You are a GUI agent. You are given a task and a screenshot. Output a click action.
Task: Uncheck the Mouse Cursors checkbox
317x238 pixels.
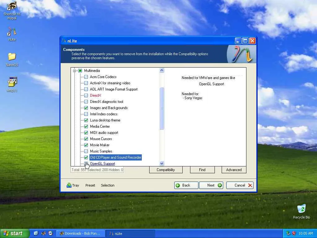(x=86, y=139)
